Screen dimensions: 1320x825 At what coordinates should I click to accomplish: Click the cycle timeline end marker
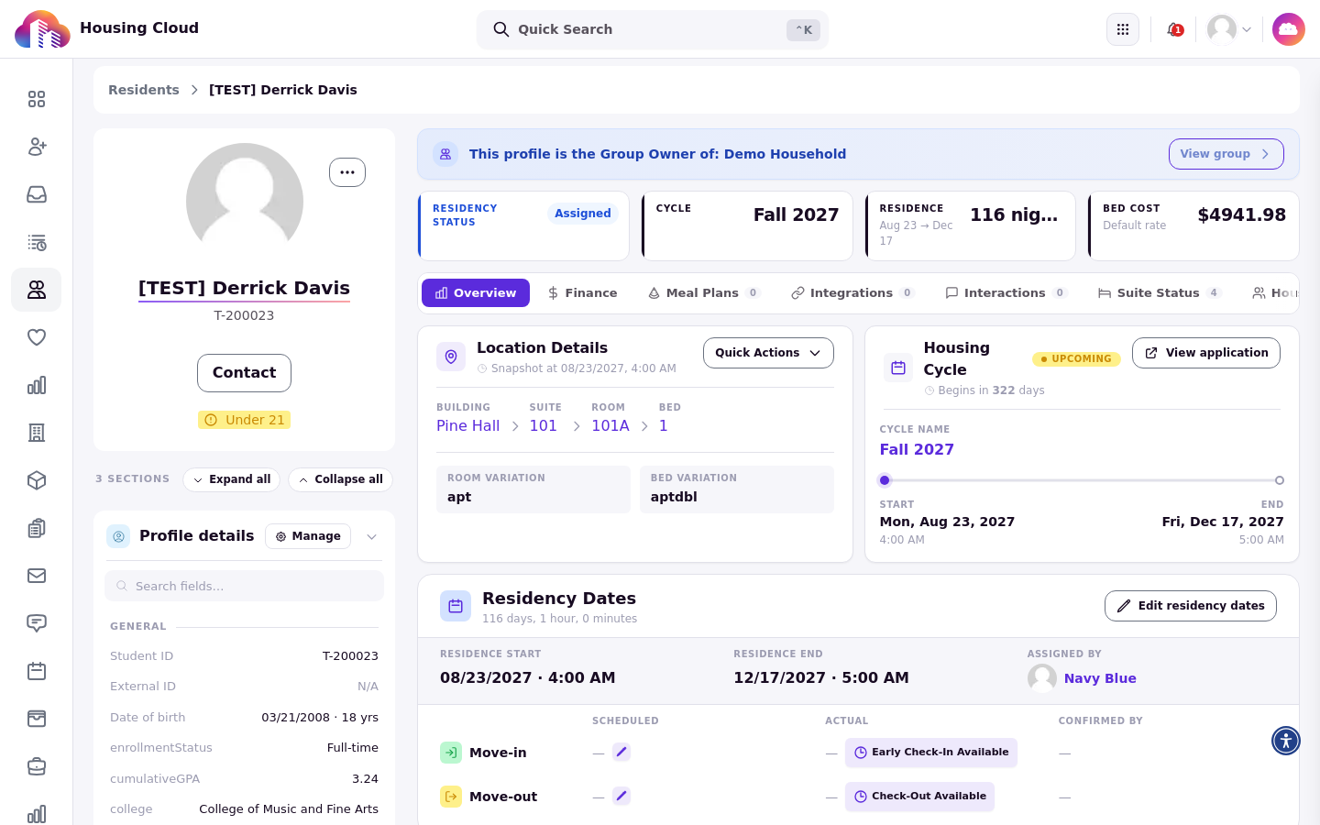point(1280,480)
